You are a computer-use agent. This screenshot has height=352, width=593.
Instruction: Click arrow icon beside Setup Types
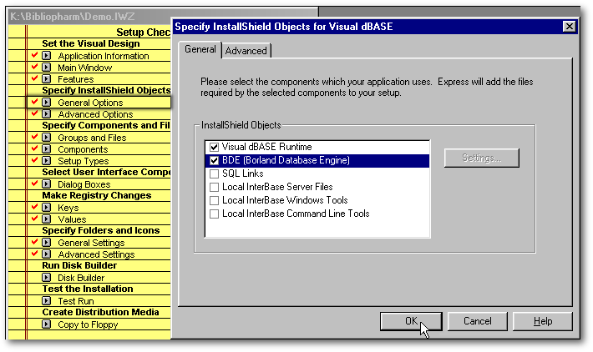pos(46,161)
